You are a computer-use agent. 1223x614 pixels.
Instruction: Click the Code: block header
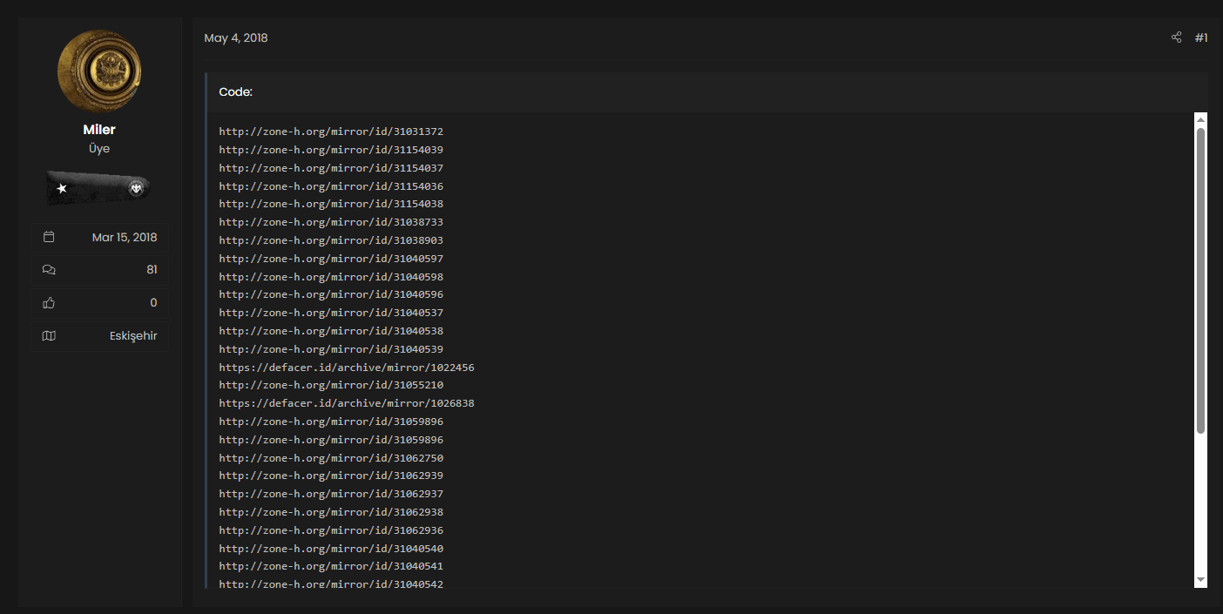[x=235, y=92]
